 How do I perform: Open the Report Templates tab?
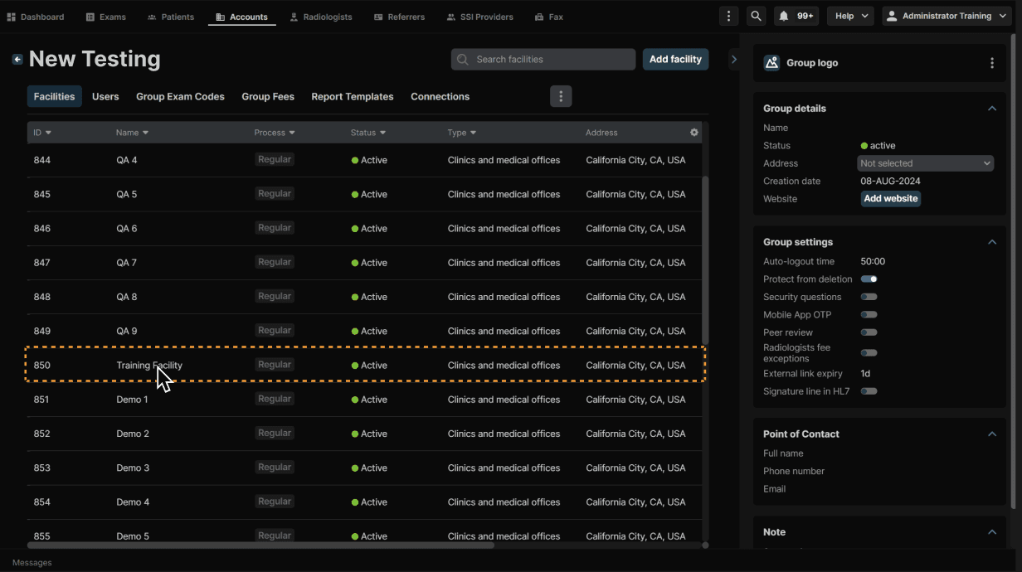(x=353, y=96)
